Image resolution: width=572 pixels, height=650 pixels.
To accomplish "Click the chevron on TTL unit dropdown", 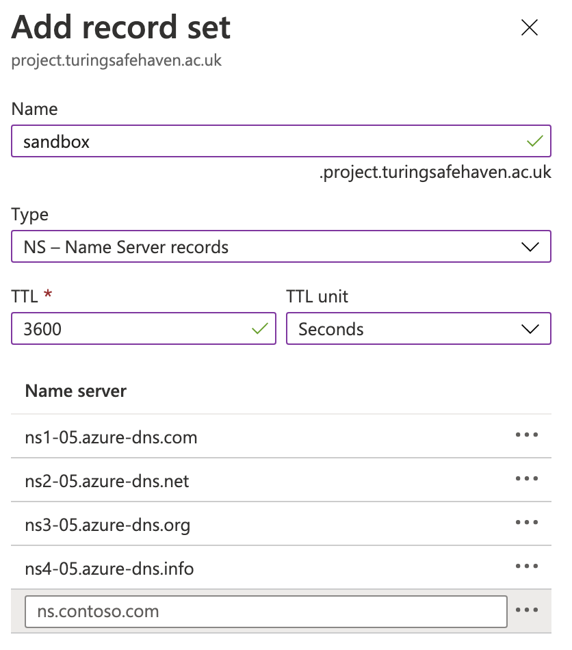I will pos(530,329).
